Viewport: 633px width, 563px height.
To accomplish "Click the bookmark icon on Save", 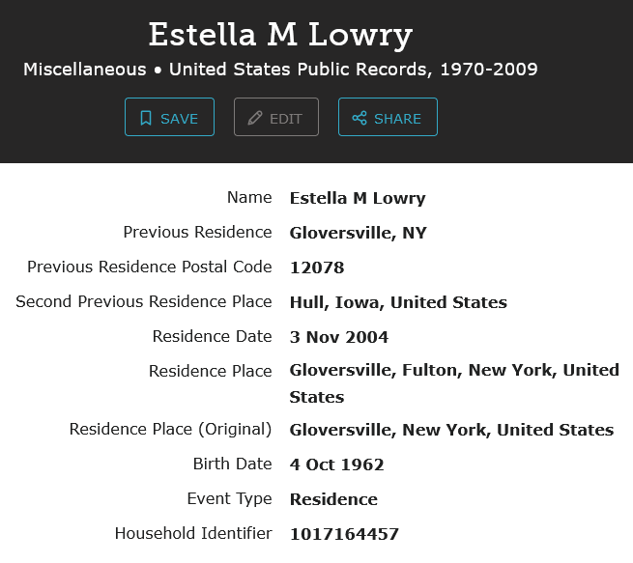I will pos(146,118).
